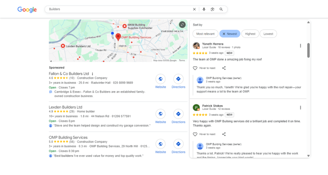Open the OMP Building Services listing title

point(68,137)
